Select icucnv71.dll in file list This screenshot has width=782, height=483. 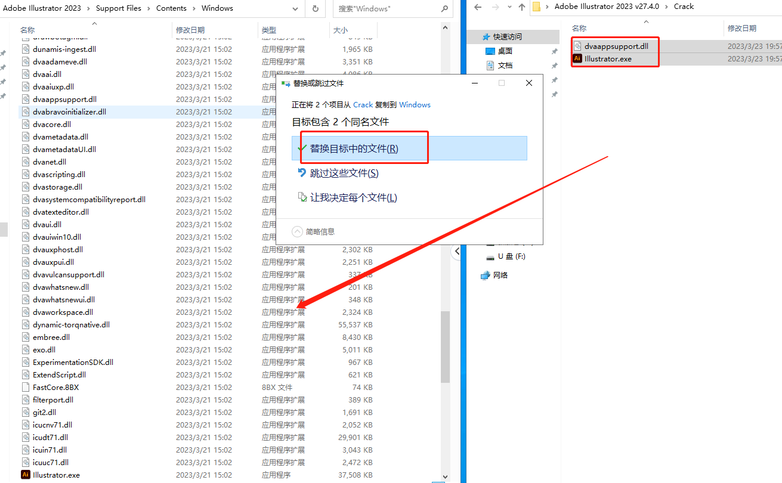coord(52,425)
